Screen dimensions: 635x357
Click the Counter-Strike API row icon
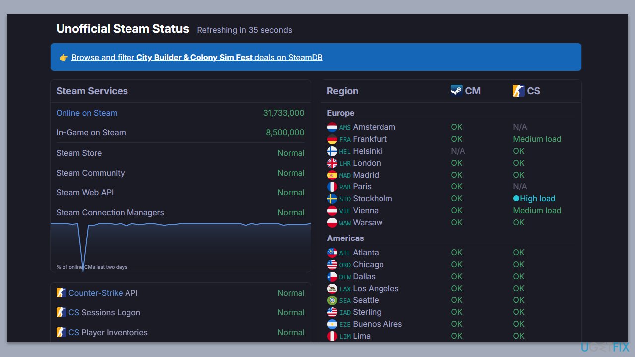pos(61,293)
